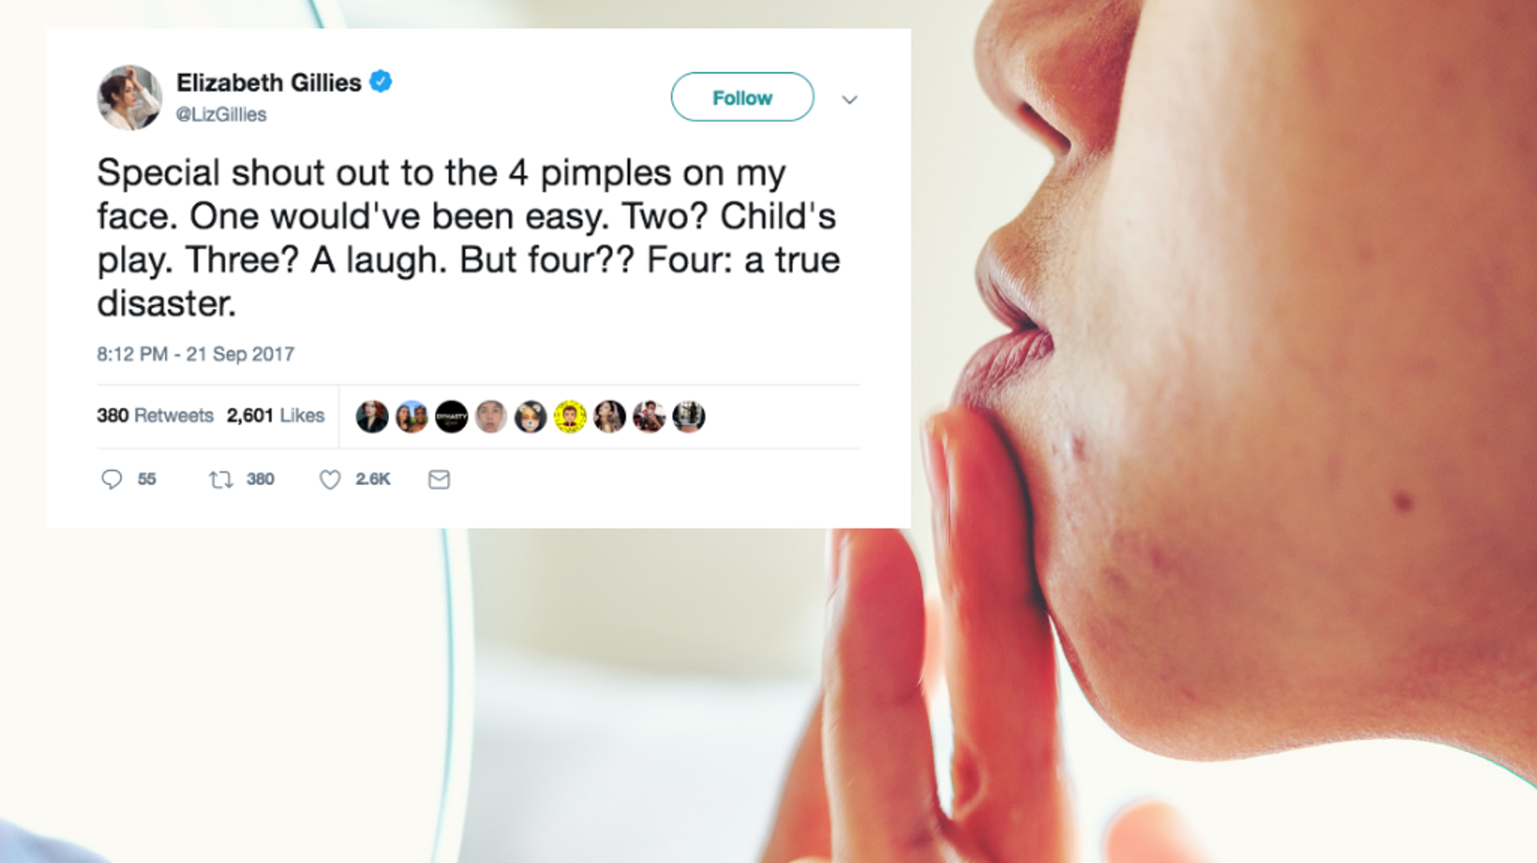Viewport: 1537px width, 863px height.
Task: Click the blue verified badge
Action: (x=380, y=82)
